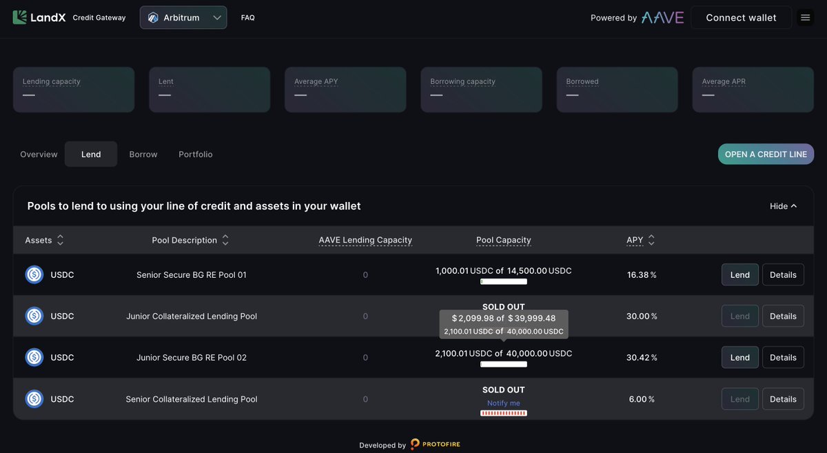Open Details for Junior Secure BG RE Pool 02
This screenshot has height=453, width=827.
(783, 357)
